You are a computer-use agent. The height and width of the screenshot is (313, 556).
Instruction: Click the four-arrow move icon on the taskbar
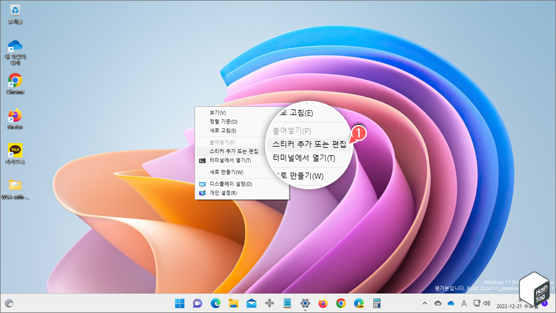point(269,303)
